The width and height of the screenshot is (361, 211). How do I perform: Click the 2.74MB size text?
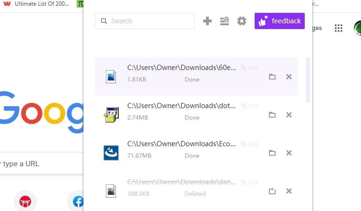tap(138, 118)
